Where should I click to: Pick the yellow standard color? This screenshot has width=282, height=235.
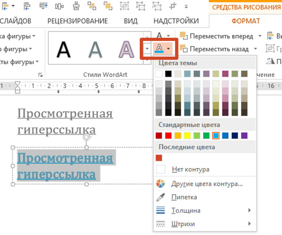[187, 136]
